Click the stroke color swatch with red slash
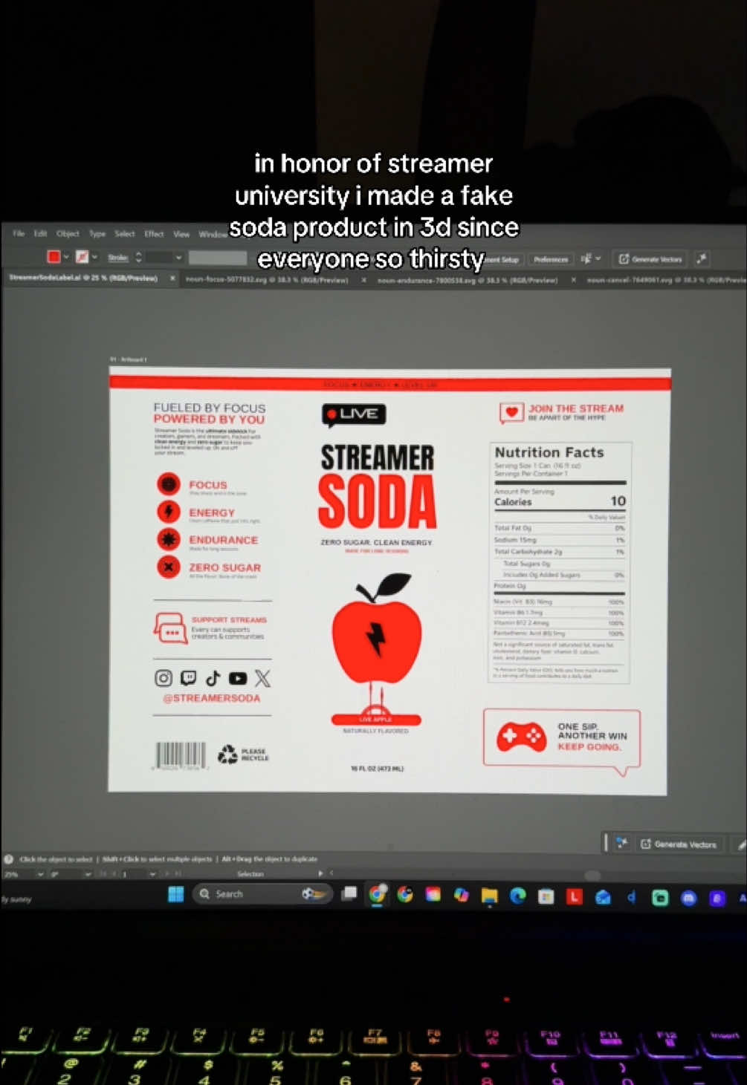Viewport: 747px width, 1085px height. (x=82, y=257)
